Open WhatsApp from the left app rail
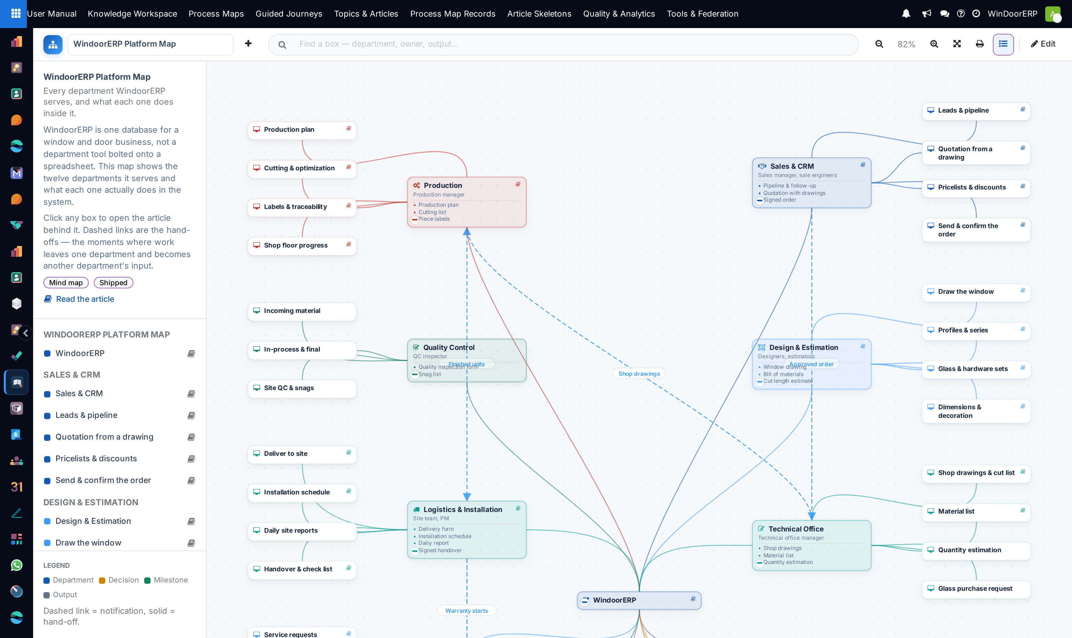Viewport: 1072px width, 638px height. click(x=16, y=565)
